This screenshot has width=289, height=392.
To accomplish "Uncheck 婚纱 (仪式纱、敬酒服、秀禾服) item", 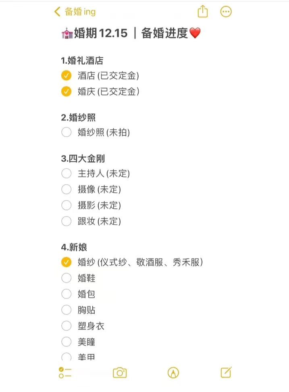I will pos(66,262).
